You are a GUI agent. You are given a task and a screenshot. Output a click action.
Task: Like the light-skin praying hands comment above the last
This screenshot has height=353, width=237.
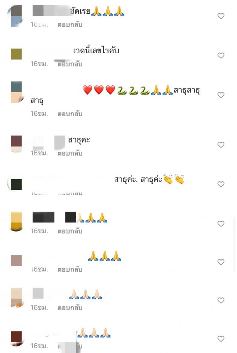221,300
